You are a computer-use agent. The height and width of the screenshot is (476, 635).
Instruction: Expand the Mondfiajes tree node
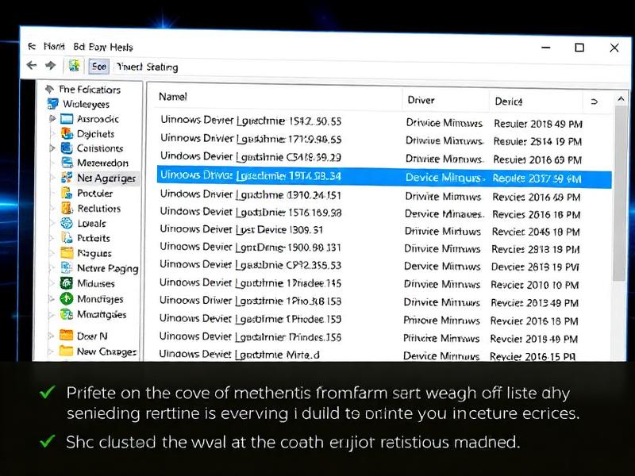point(52,299)
